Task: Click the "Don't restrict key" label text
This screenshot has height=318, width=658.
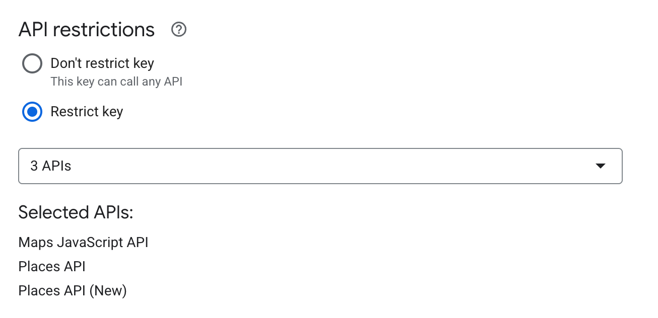Action: tap(102, 63)
